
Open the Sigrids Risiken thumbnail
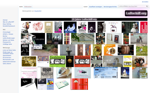(x=54, y=39)
